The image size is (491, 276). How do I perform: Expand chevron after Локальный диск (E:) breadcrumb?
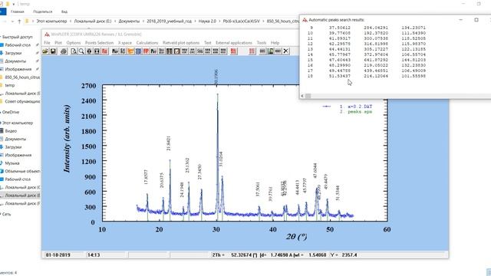(115, 21)
